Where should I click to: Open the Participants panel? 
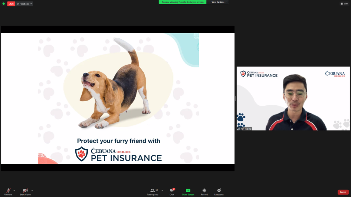click(153, 192)
